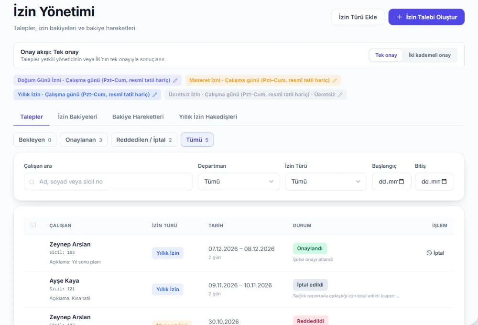Click the Yıllık İzin tag in Ayşe Kaya's row
This screenshot has height=325, width=478.
click(x=168, y=289)
